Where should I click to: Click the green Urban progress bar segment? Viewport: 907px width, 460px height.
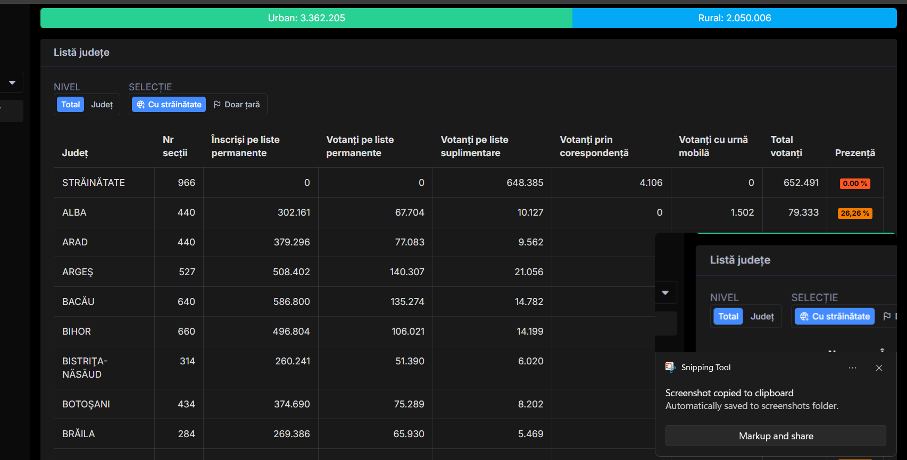[306, 18]
